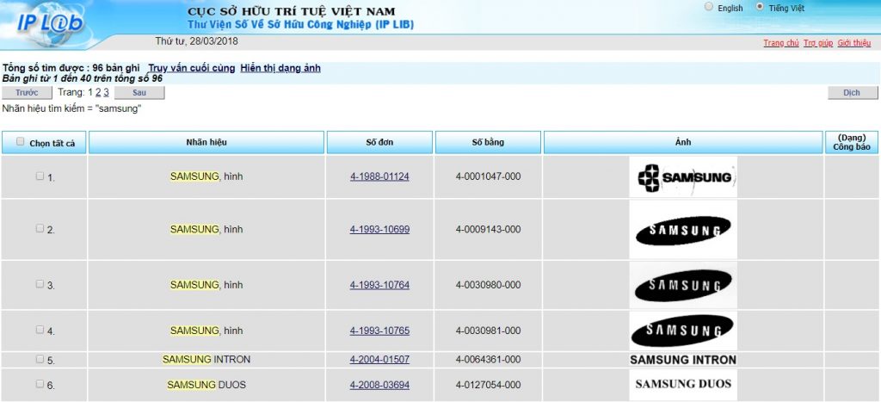Go to results page 2

98,92
